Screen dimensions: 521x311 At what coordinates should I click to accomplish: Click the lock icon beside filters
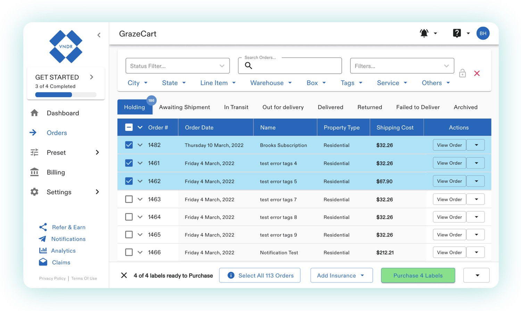[462, 73]
